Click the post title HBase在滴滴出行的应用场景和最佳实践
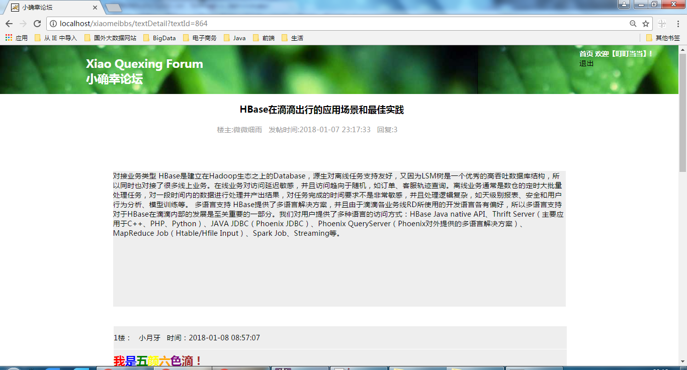Viewport: 687px width, 370px height. tap(322, 110)
